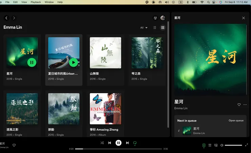Click Emma Lin artist link in side panel
This screenshot has width=251, height=153.
(x=181, y=108)
